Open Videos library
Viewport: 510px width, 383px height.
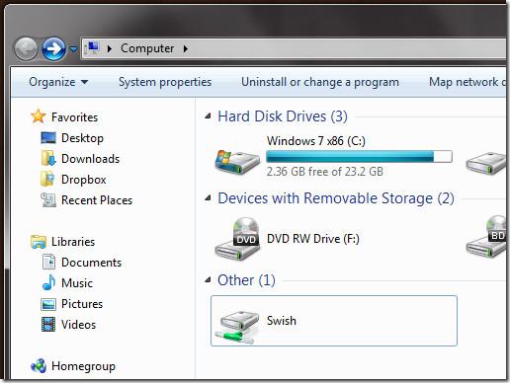coord(78,325)
